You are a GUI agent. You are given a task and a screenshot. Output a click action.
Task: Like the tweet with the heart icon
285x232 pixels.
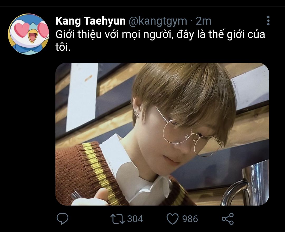point(173,219)
